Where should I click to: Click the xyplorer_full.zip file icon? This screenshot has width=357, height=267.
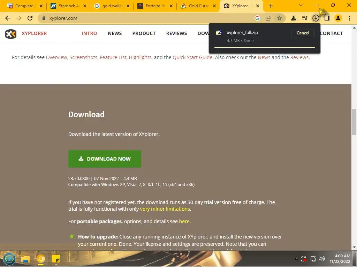pos(219,32)
